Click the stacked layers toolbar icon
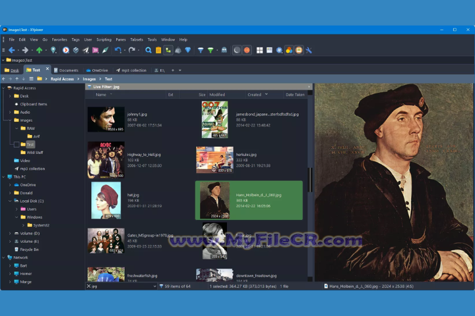This screenshot has width=475, height=316. [76, 50]
